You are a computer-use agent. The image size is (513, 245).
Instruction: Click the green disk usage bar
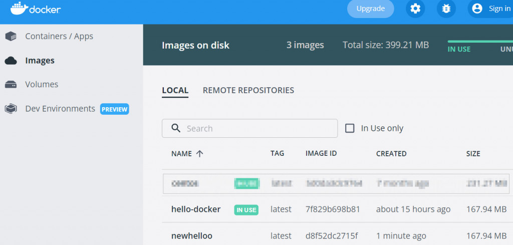click(480, 42)
